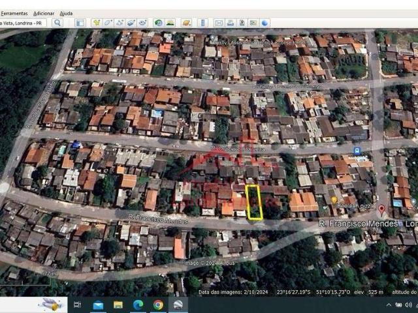Screen dimensions: 418x313
Task: Click the imagery date 2/10/2024 in status bar
Action: point(255,292)
